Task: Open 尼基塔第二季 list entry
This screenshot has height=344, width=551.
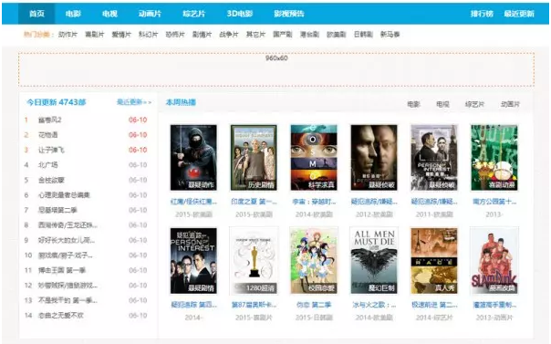Action: point(57,210)
